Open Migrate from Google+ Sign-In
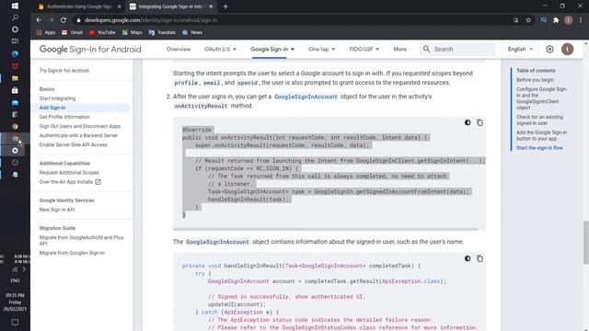Screen dimensions: 589x331 click(72, 253)
